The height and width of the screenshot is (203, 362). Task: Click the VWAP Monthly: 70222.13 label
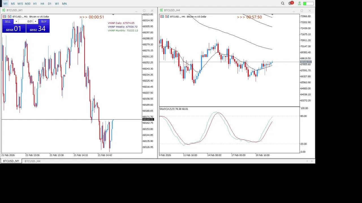coord(123,30)
